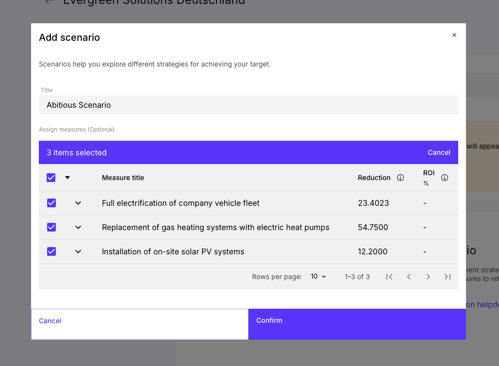
Task: Expand Full electrification of company vehicle fleet row
Action: [78, 203]
